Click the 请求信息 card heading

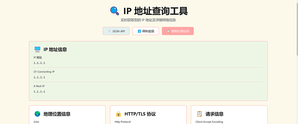click(x=214, y=114)
